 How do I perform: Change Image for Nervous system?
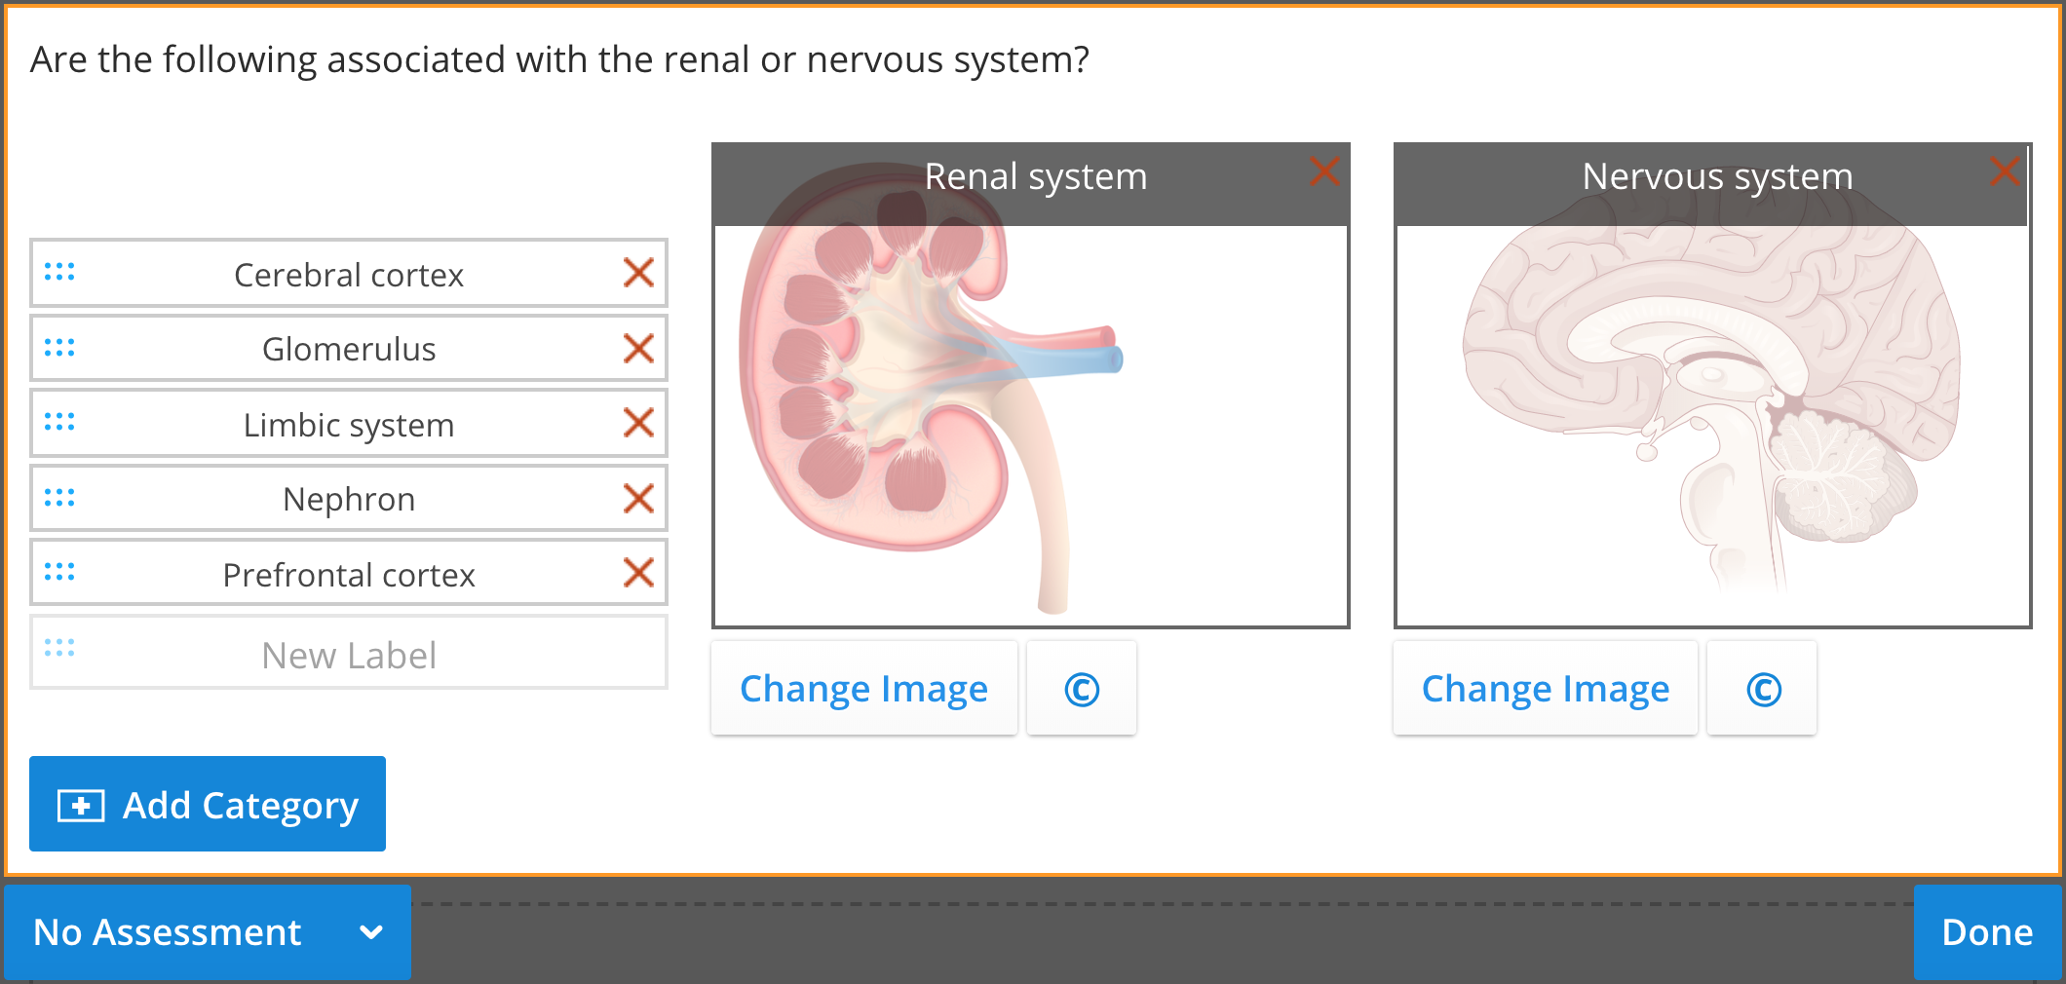pyautogui.click(x=1545, y=689)
